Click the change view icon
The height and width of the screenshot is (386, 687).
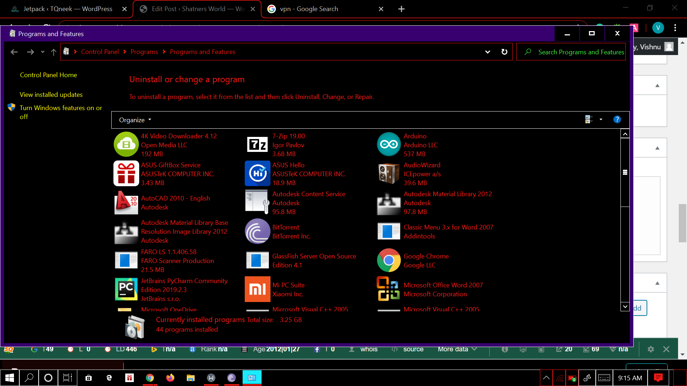(x=589, y=119)
